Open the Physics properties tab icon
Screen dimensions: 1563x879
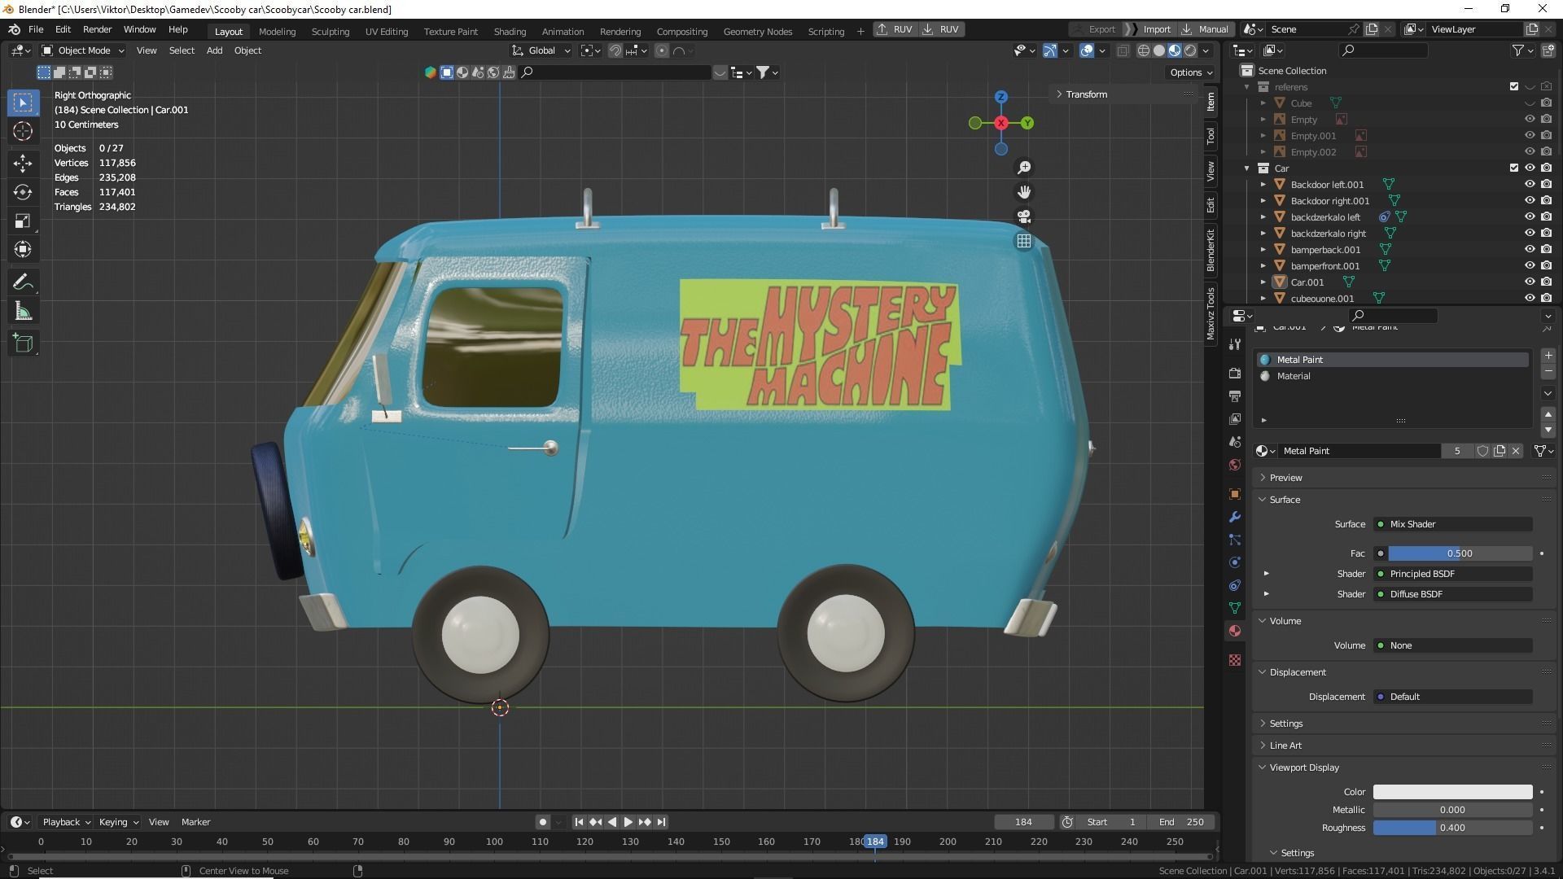point(1235,562)
